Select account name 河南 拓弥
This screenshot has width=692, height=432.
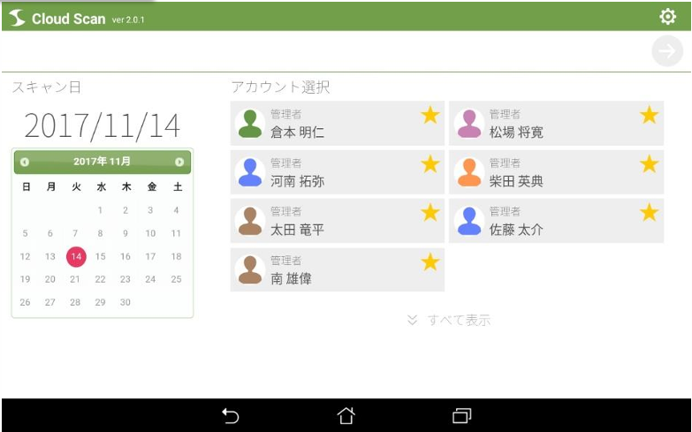point(297,181)
